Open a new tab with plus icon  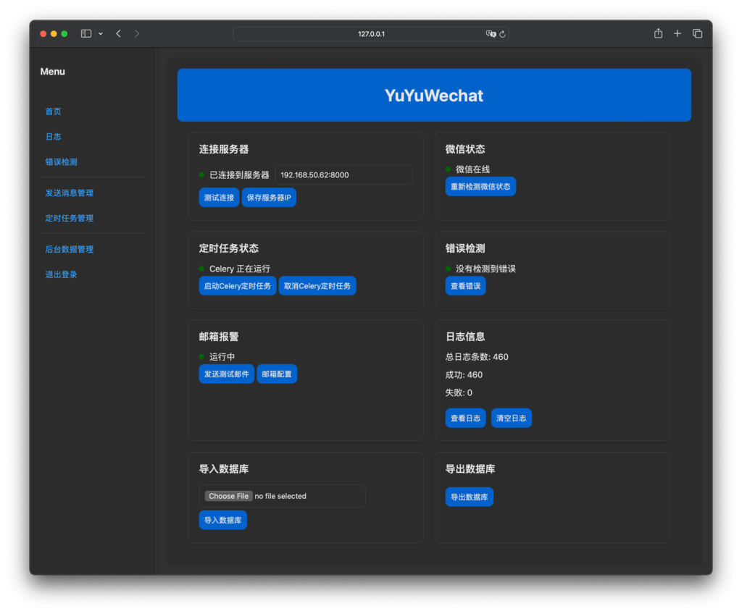point(678,33)
